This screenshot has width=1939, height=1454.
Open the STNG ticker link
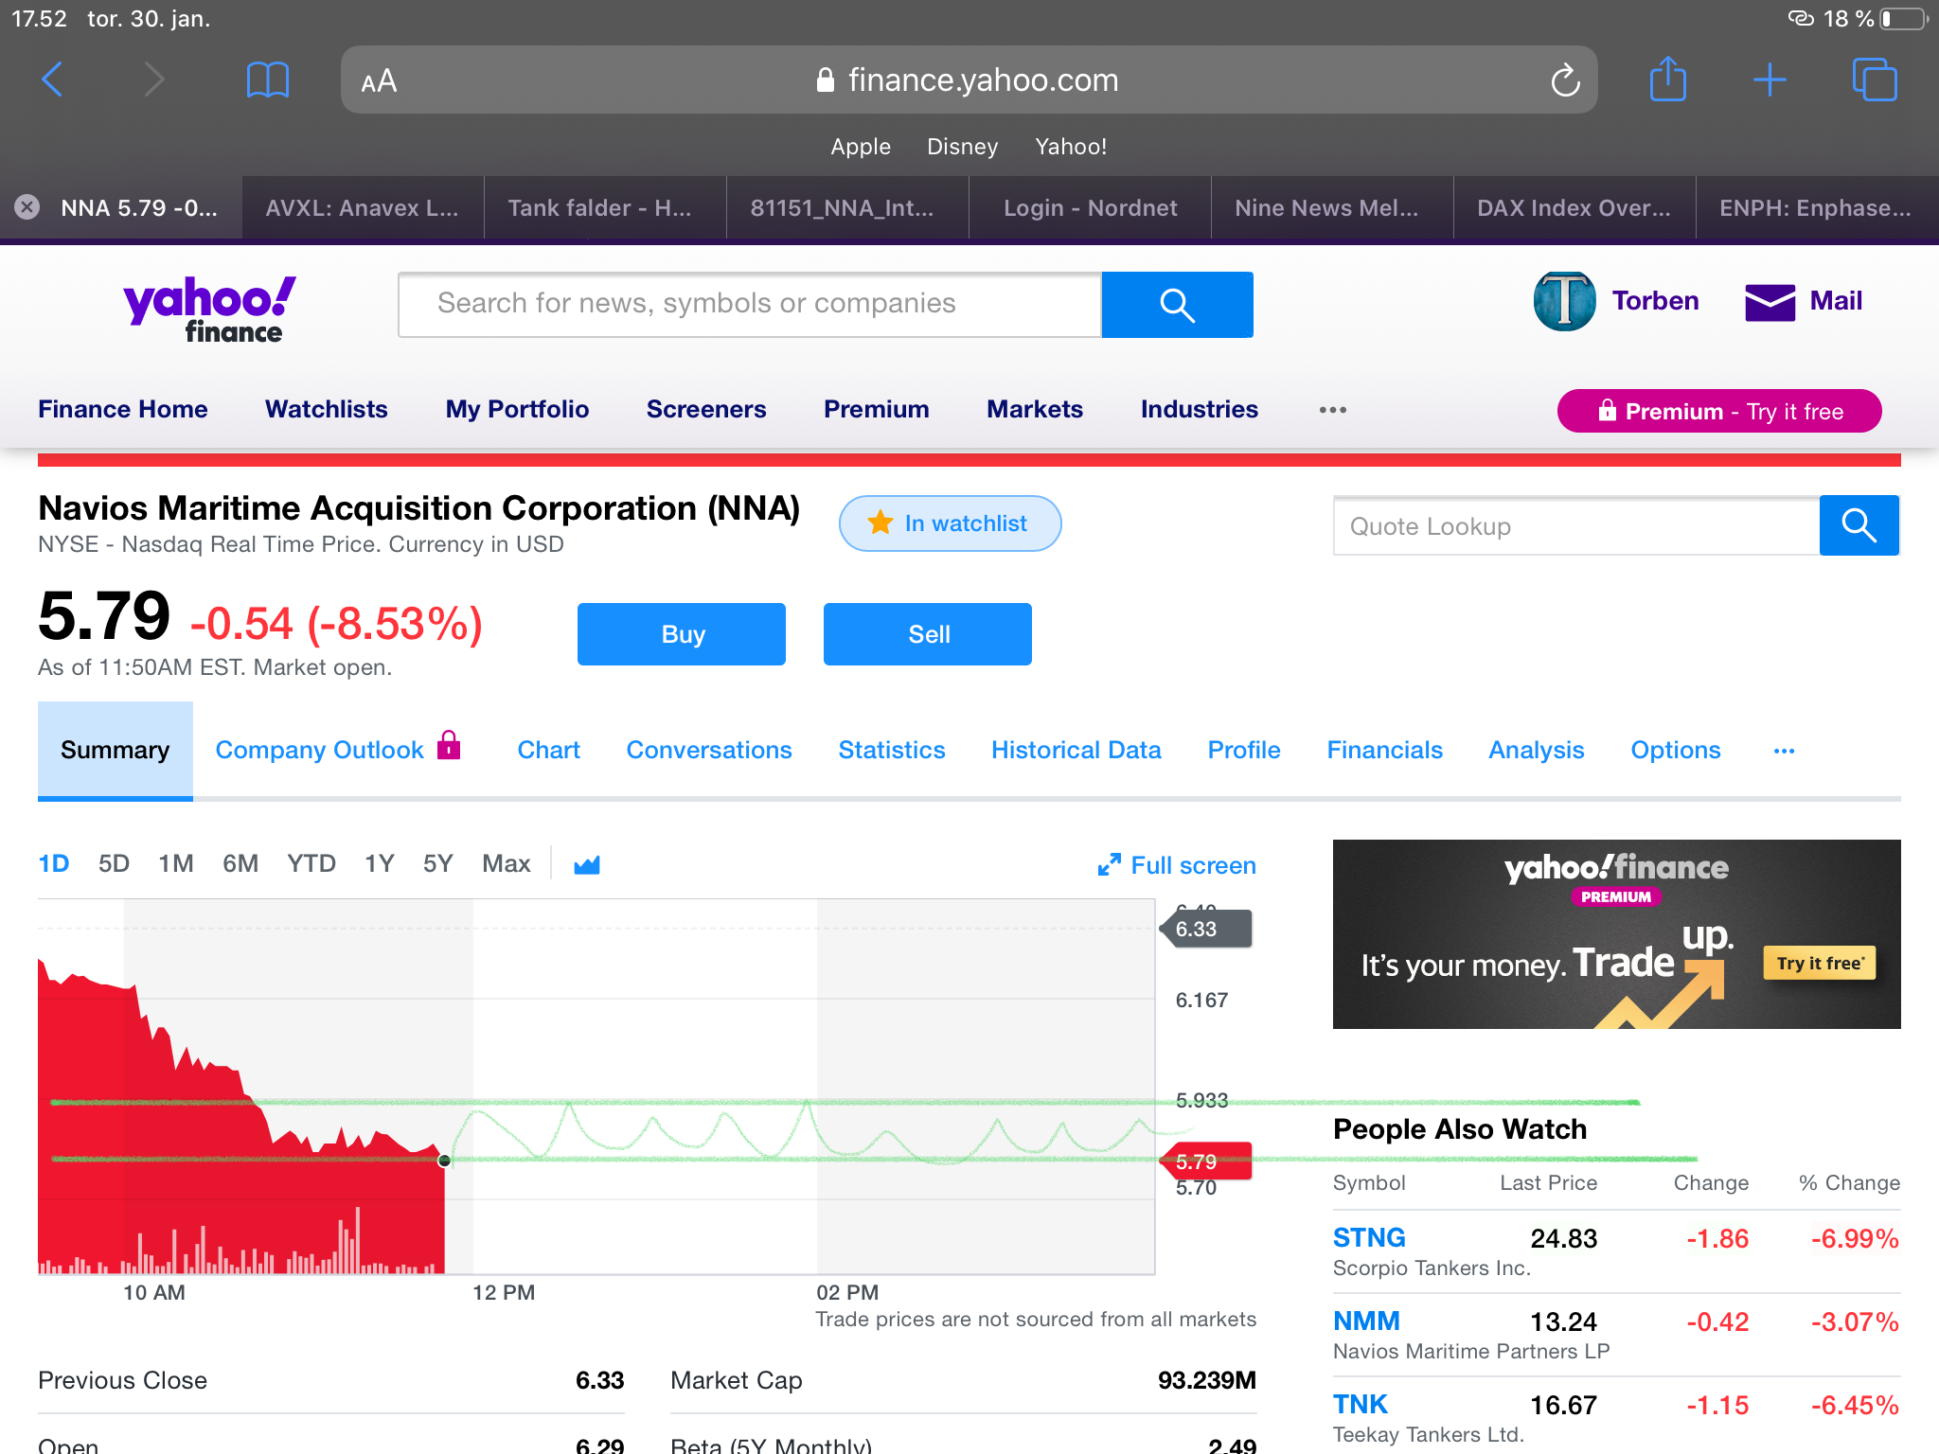1369,1238
